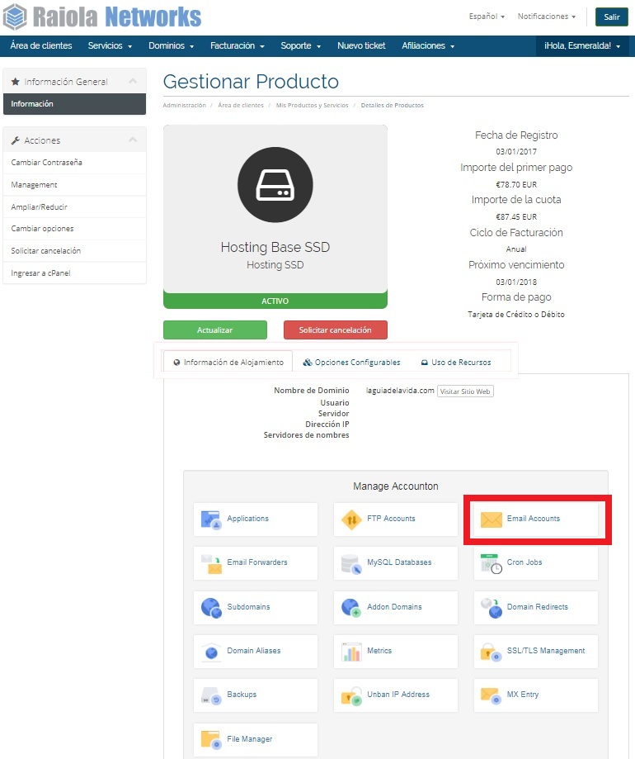Collapse the Acciones sidebar panel

[133, 140]
